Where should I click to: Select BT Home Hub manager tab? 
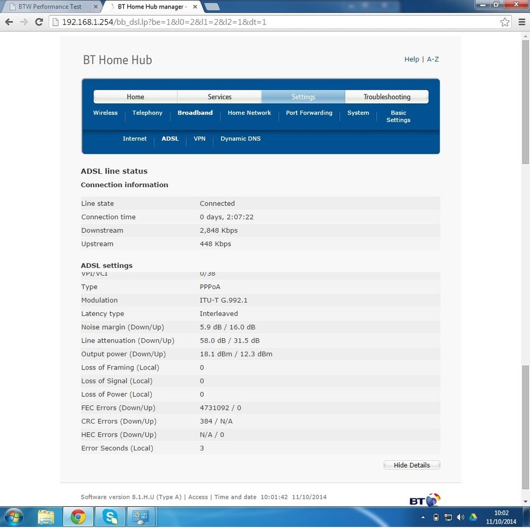pos(152,6)
